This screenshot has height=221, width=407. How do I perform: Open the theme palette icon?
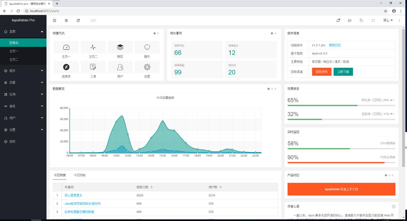point(350,20)
